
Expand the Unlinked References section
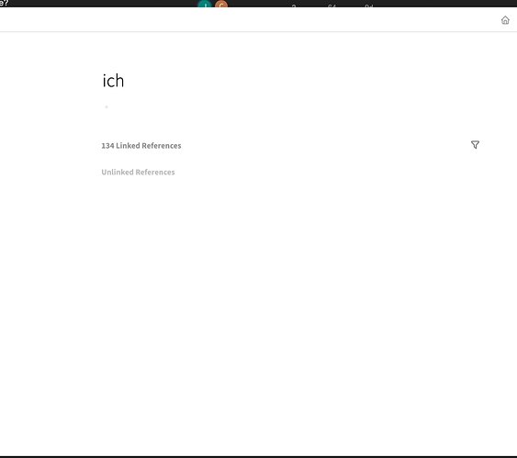(x=138, y=172)
